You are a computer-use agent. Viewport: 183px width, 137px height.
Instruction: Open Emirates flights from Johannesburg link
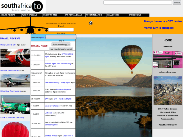(58, 64)
